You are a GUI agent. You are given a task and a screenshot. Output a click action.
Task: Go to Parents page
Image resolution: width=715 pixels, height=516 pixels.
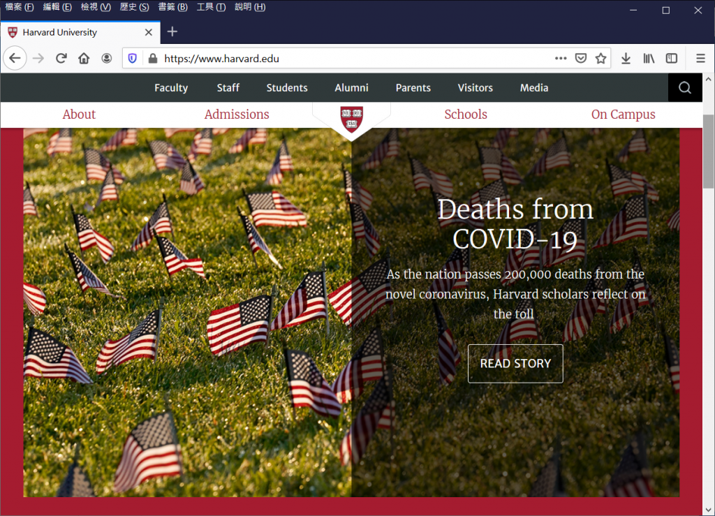[413, 87]
